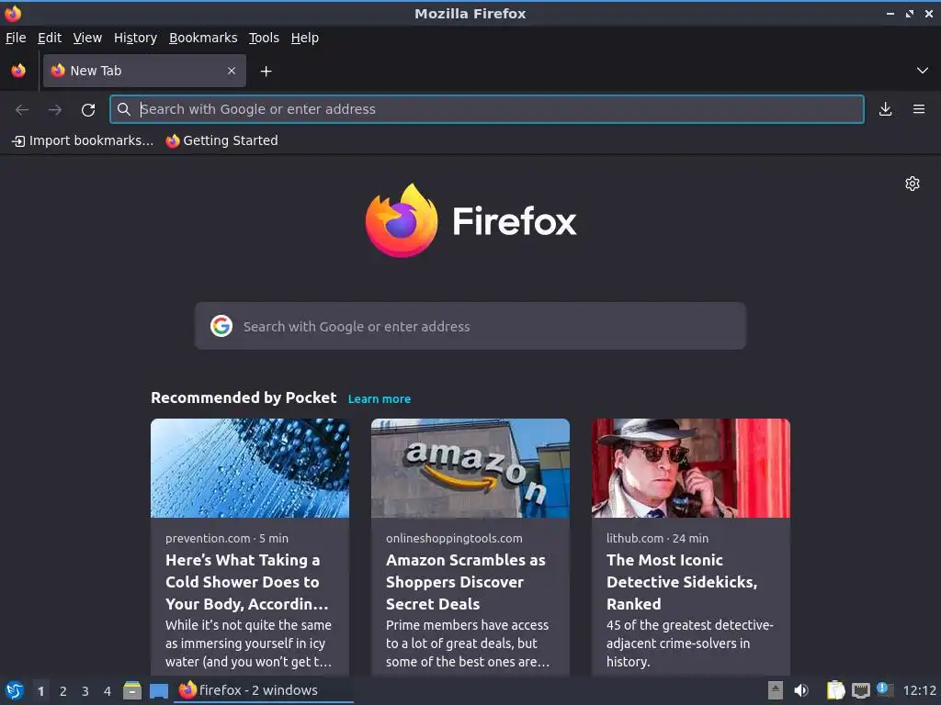Click Import bookmarks toolbar button
Screen dimensions: 941x705
[x=83, y=140]
